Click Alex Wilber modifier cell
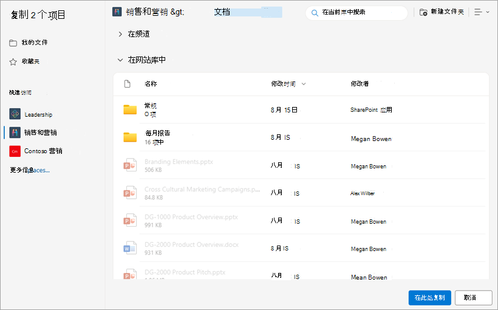This screenshot has height=310, width=498. [x=363, y=193]
